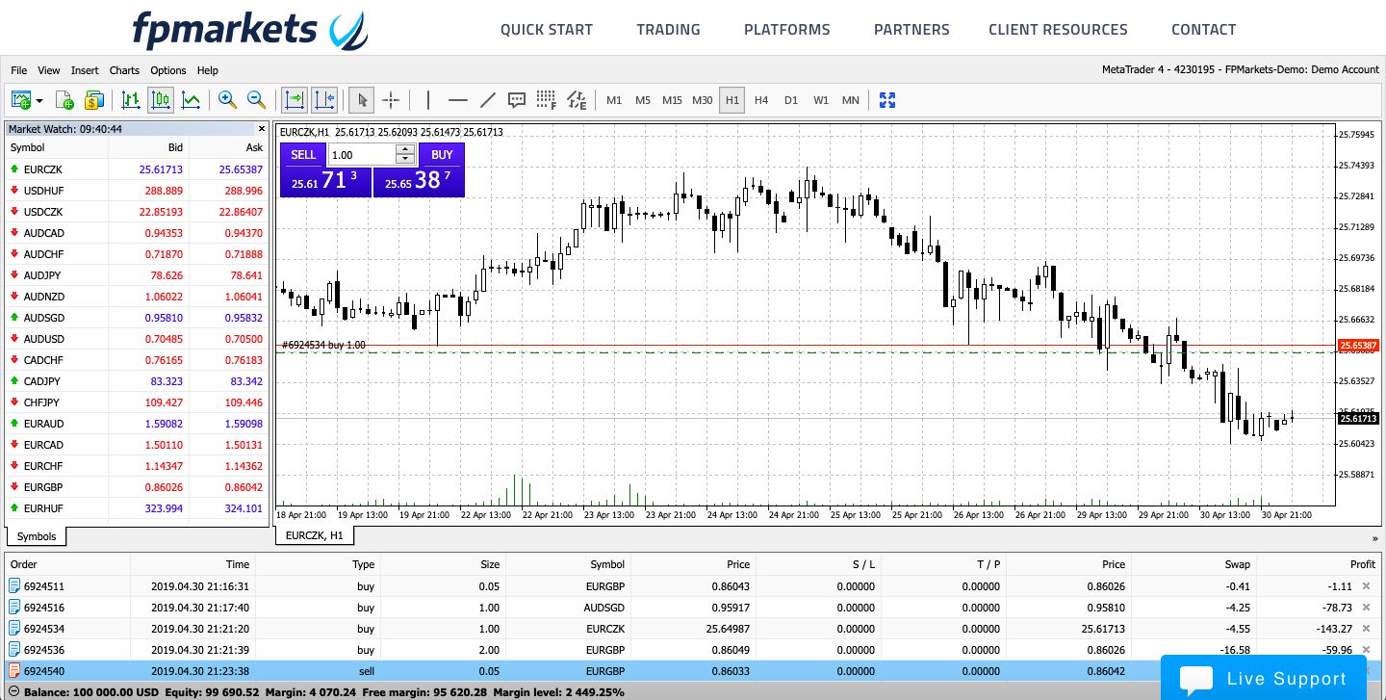Select the EURCZK, H1 chart tab

click(315, 535)
